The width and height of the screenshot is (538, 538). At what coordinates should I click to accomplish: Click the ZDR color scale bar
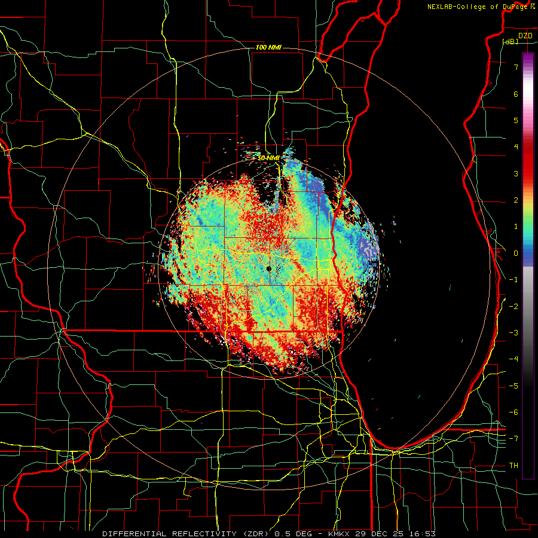528,265
